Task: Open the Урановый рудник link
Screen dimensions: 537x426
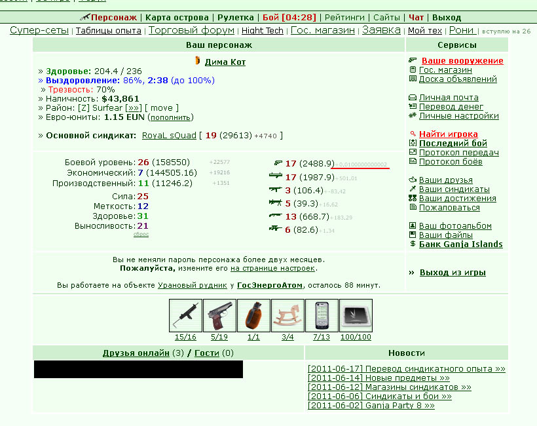Action: (193, 285)
